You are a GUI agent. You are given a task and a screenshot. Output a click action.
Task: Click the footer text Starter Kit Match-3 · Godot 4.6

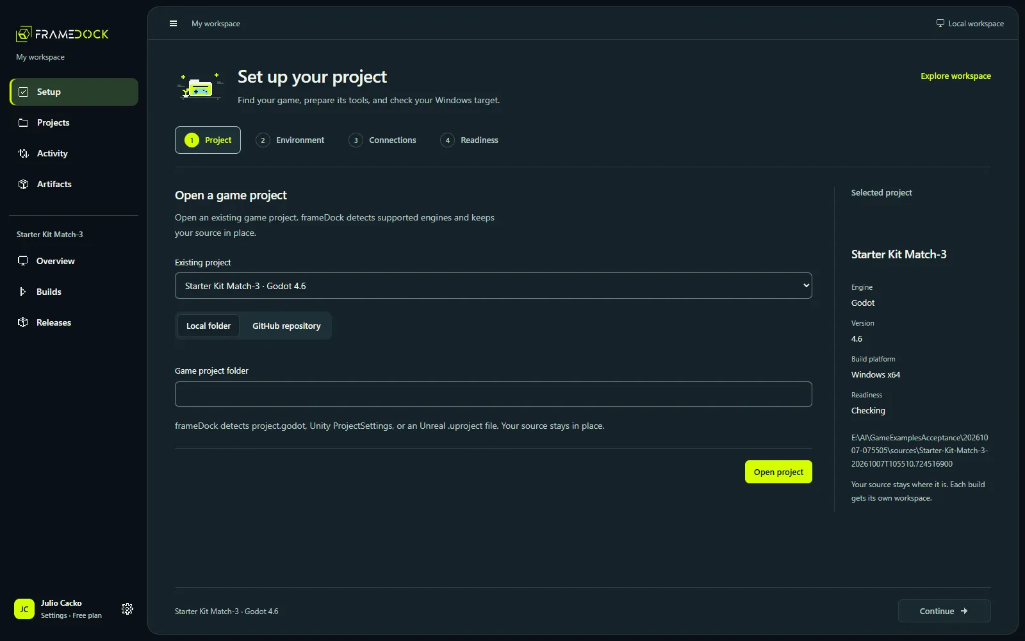click(x=227, y=612)
